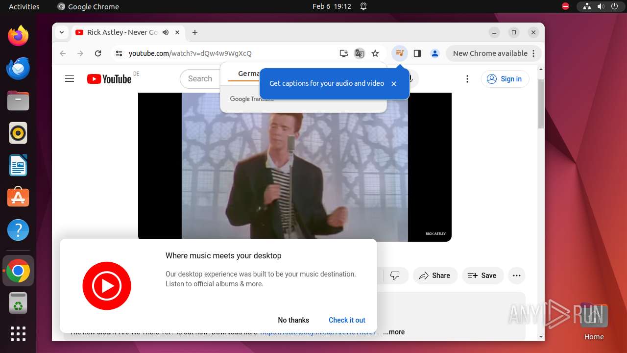The height and width of the screenshot is (353, 627).
Task: Save the video to a playlist
Action: click(482, 276)
